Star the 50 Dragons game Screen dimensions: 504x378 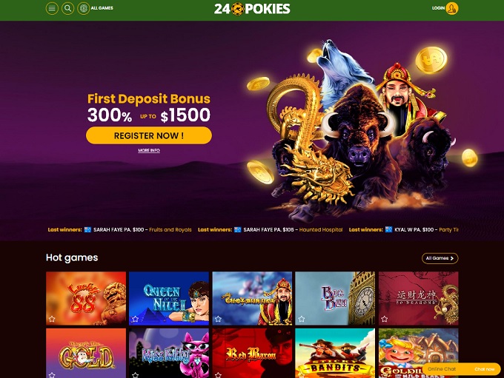(385, 319)
